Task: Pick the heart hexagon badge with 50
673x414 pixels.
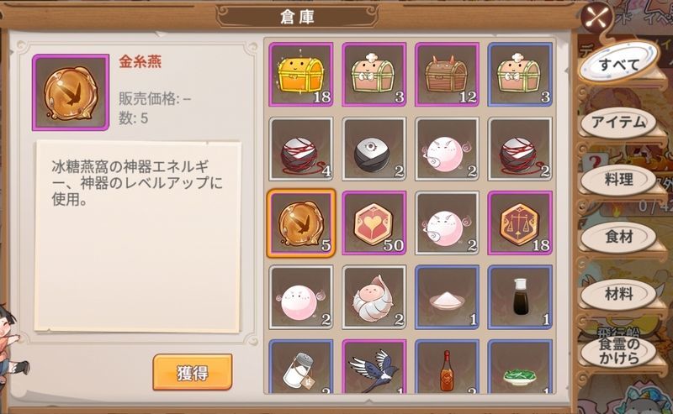Action: click(374, 223)
